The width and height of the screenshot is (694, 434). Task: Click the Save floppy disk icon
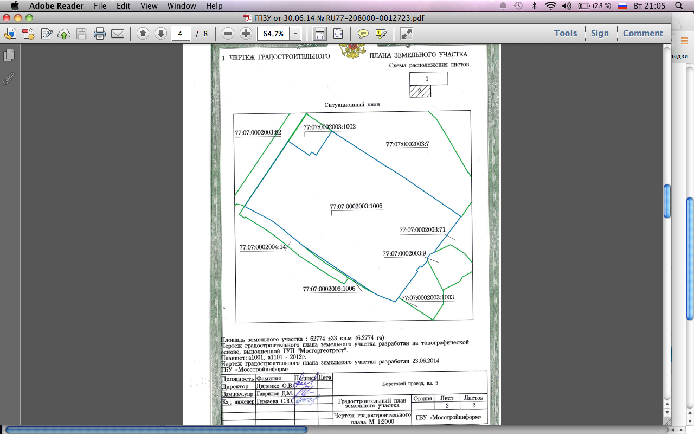[x=82, y=34]
